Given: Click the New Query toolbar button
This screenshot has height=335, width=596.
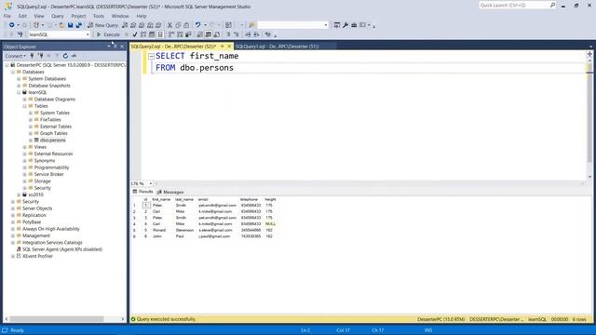Looking at the screenshot, I should 102,25.
